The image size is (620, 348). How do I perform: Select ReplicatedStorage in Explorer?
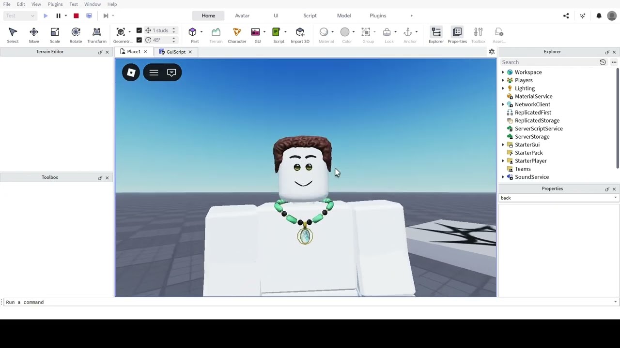pos(537,120)
